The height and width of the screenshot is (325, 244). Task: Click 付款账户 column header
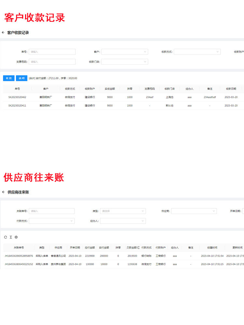click(x=161, y=247)
